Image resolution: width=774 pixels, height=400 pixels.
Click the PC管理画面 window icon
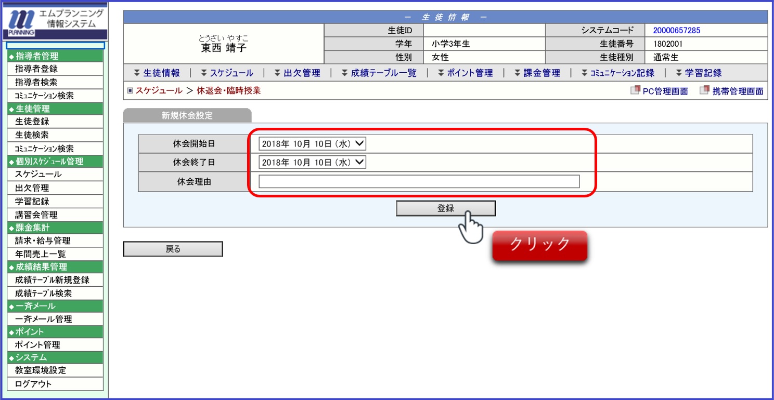[635, 90]
